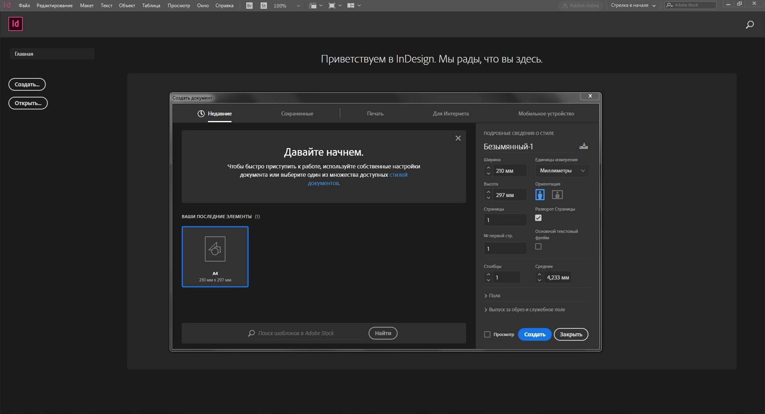Click the Высота input field (297 мм)
Screen dimensions: 765x414
(510, 195)
